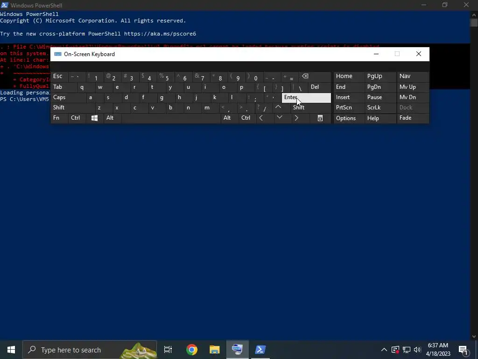
Task: Click the tilde backtick key
Action: tap(77, 76)
